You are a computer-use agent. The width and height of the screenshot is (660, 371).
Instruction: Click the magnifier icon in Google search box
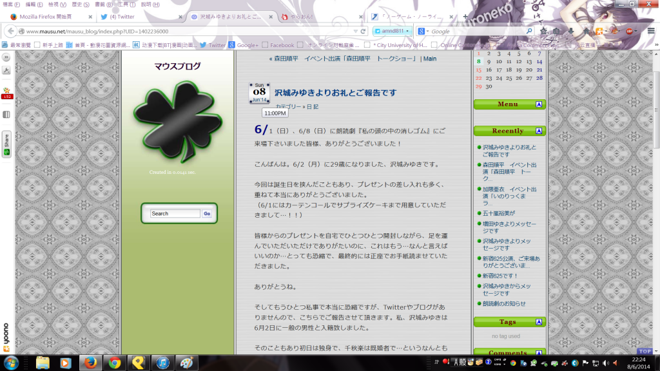click(x=529, y=31)
